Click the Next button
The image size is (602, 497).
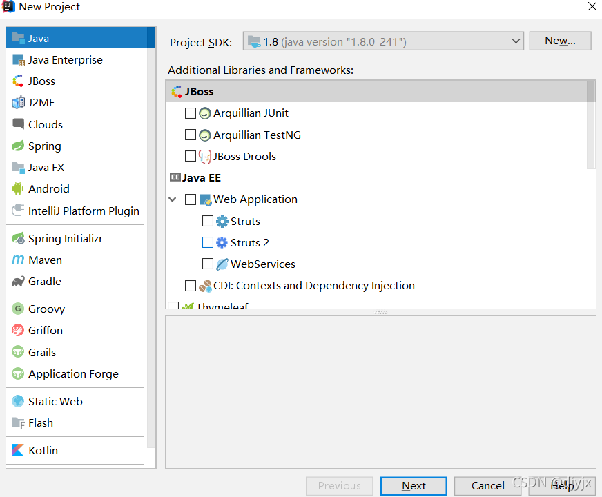click(x=414, y=486)
